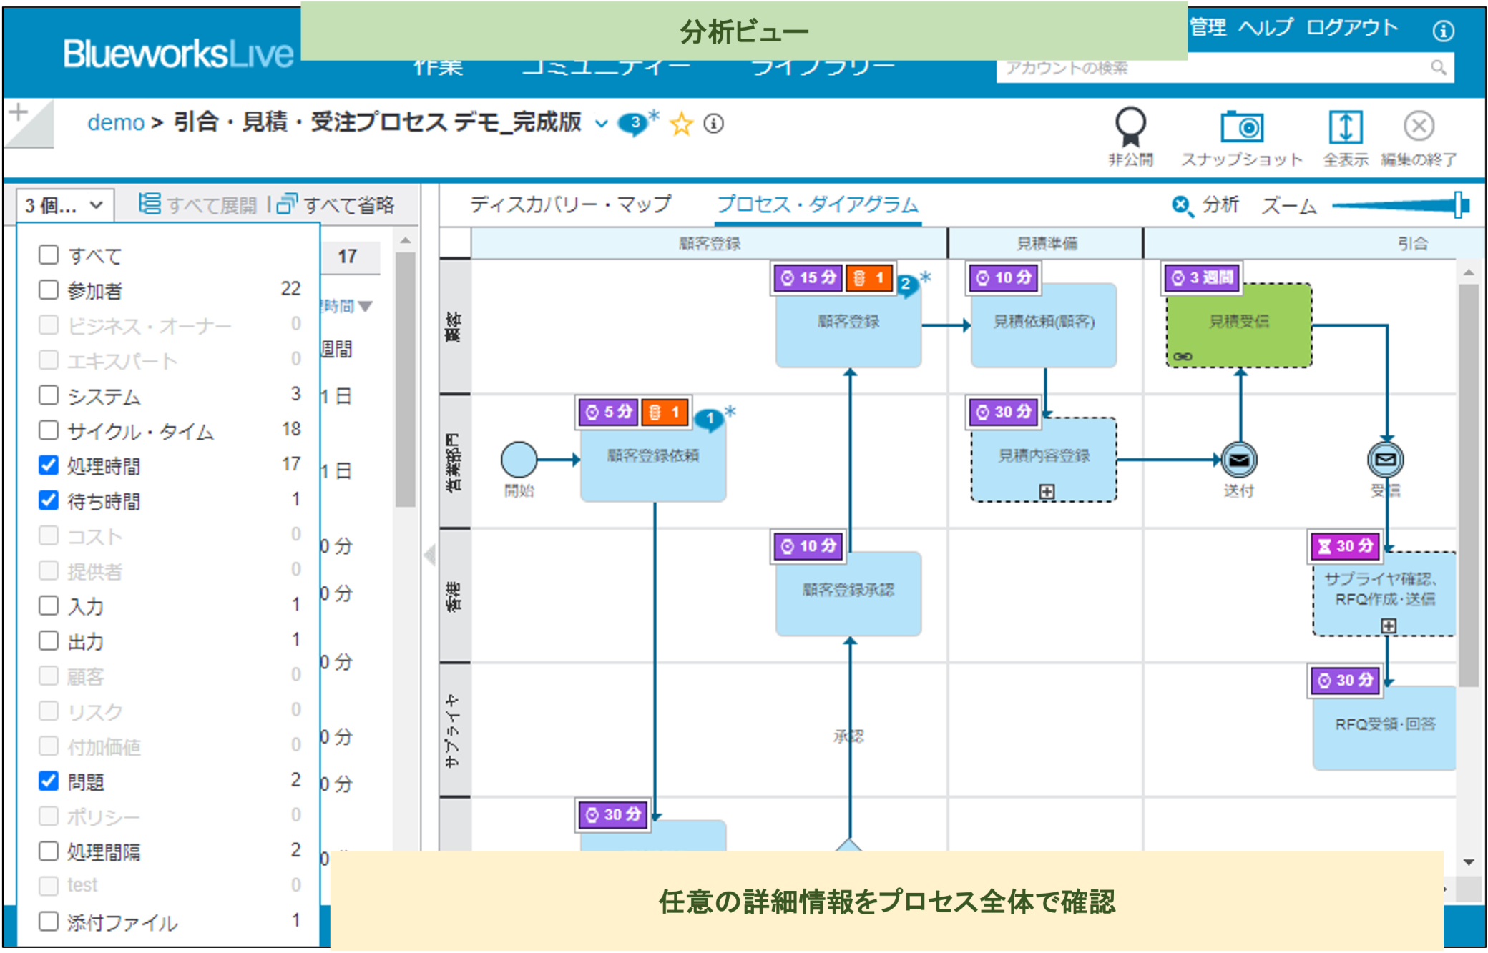Click diagram scrollbar down arrow
The image size is (1488, 953).
tap(1468, 862)
